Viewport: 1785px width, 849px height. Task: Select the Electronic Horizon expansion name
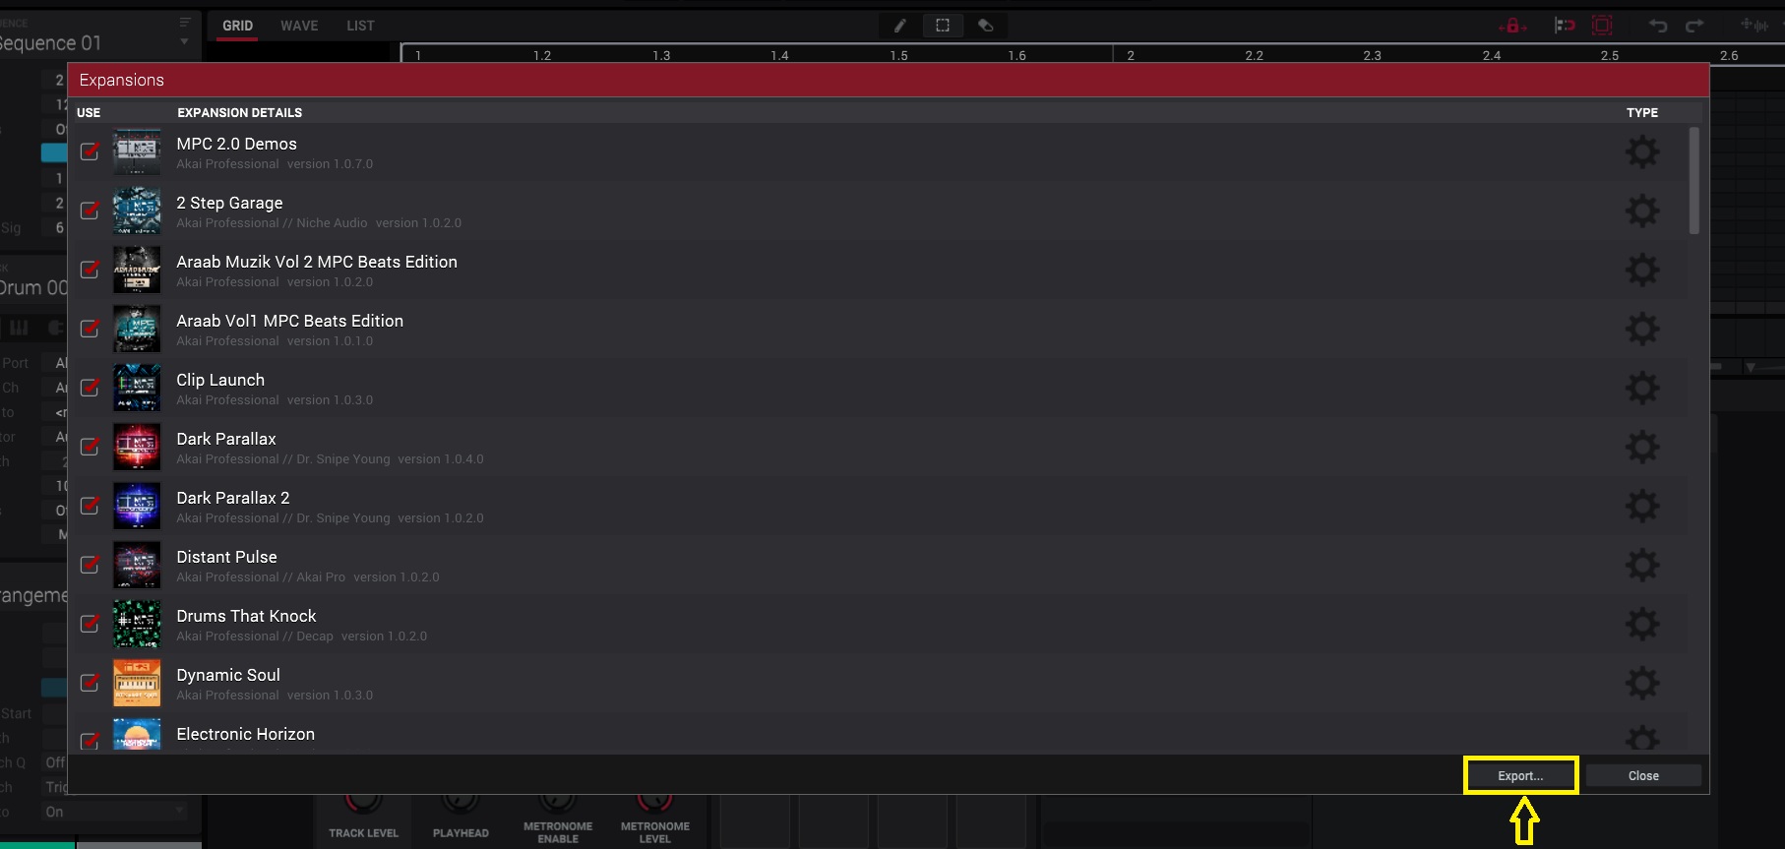coord(246,734)
